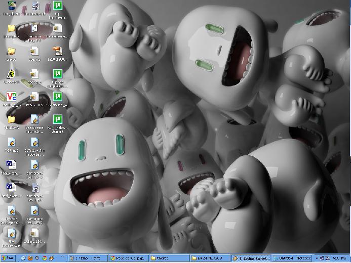The height and width of the screenshot is (263, 351).
Task: Switch to the 'tracks' folder taskbar button
Action: 170,258
